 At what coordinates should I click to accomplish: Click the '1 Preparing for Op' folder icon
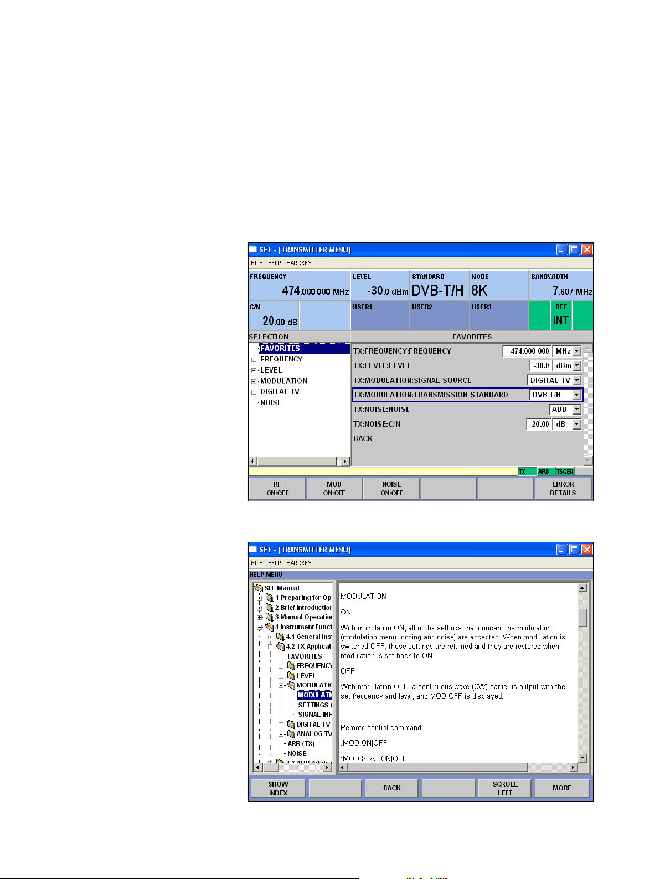[270, 598]
